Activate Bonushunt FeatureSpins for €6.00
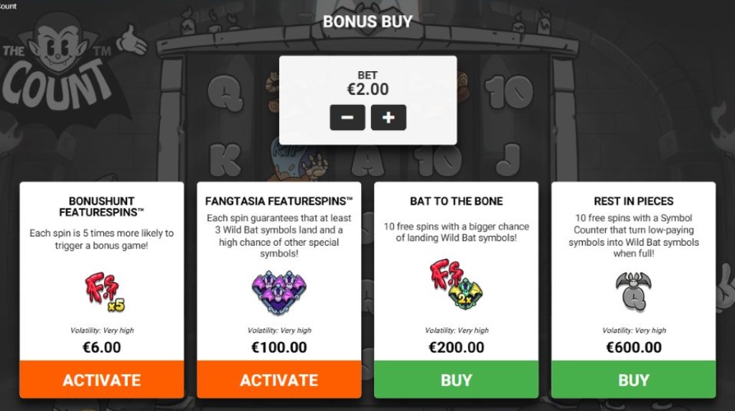The image size is (735, 411). [102, 379]
